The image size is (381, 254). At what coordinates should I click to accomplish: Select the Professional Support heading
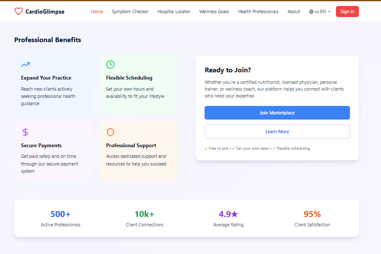pyautogui.click(x=131, y=146)
